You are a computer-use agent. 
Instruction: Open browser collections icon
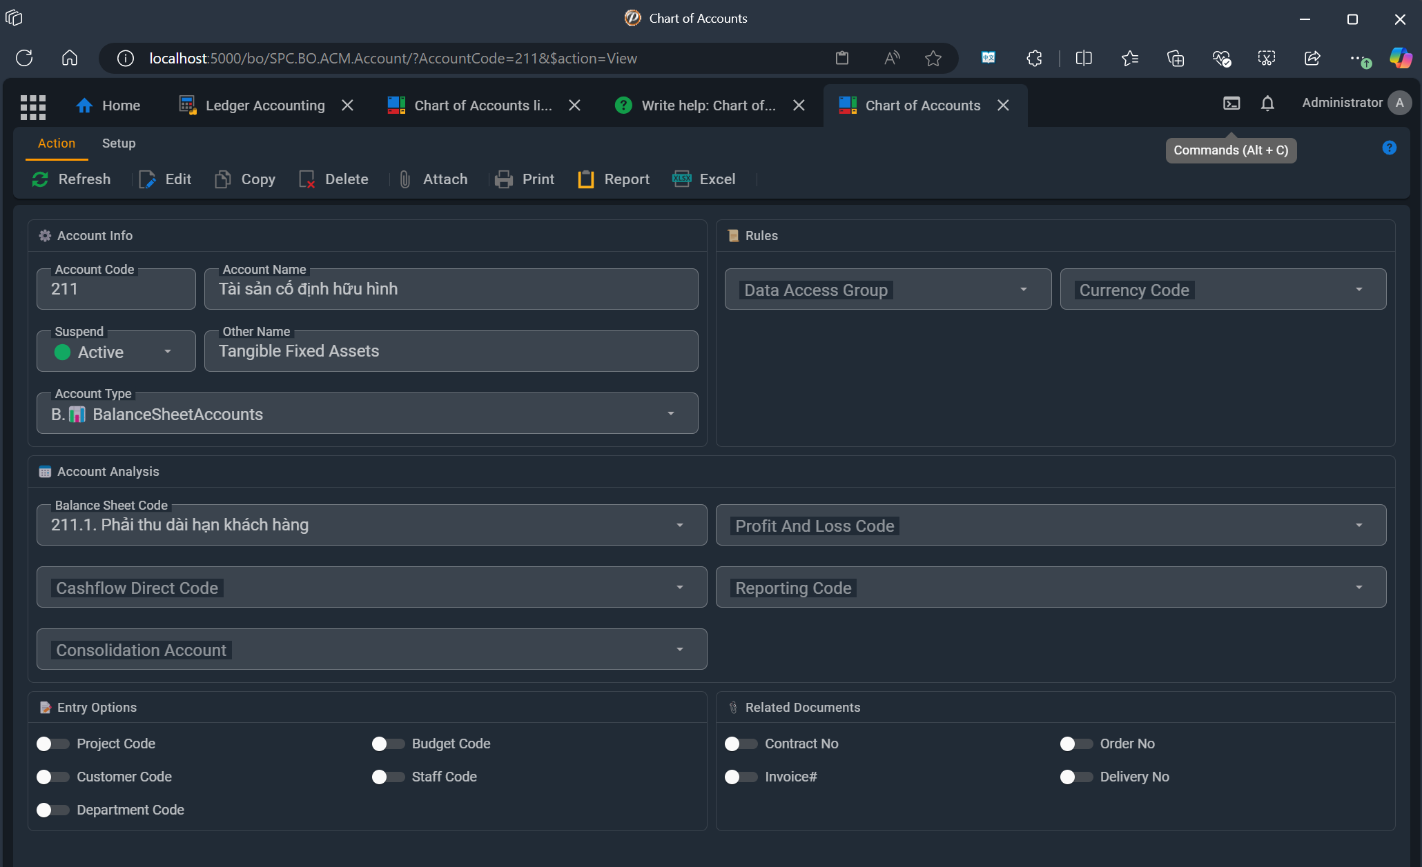pos(1176,59)
